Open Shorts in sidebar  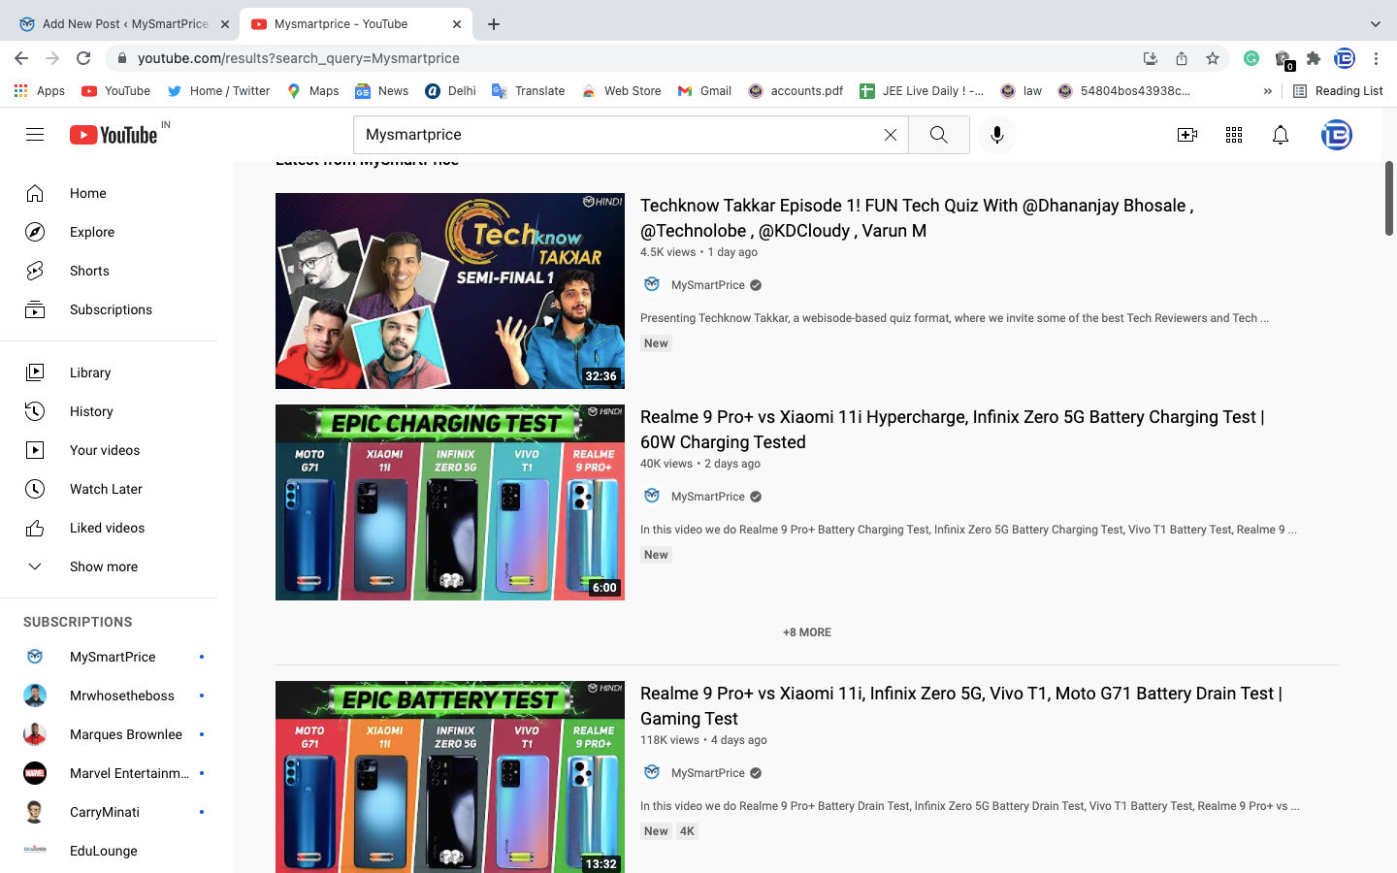(109, 271)
